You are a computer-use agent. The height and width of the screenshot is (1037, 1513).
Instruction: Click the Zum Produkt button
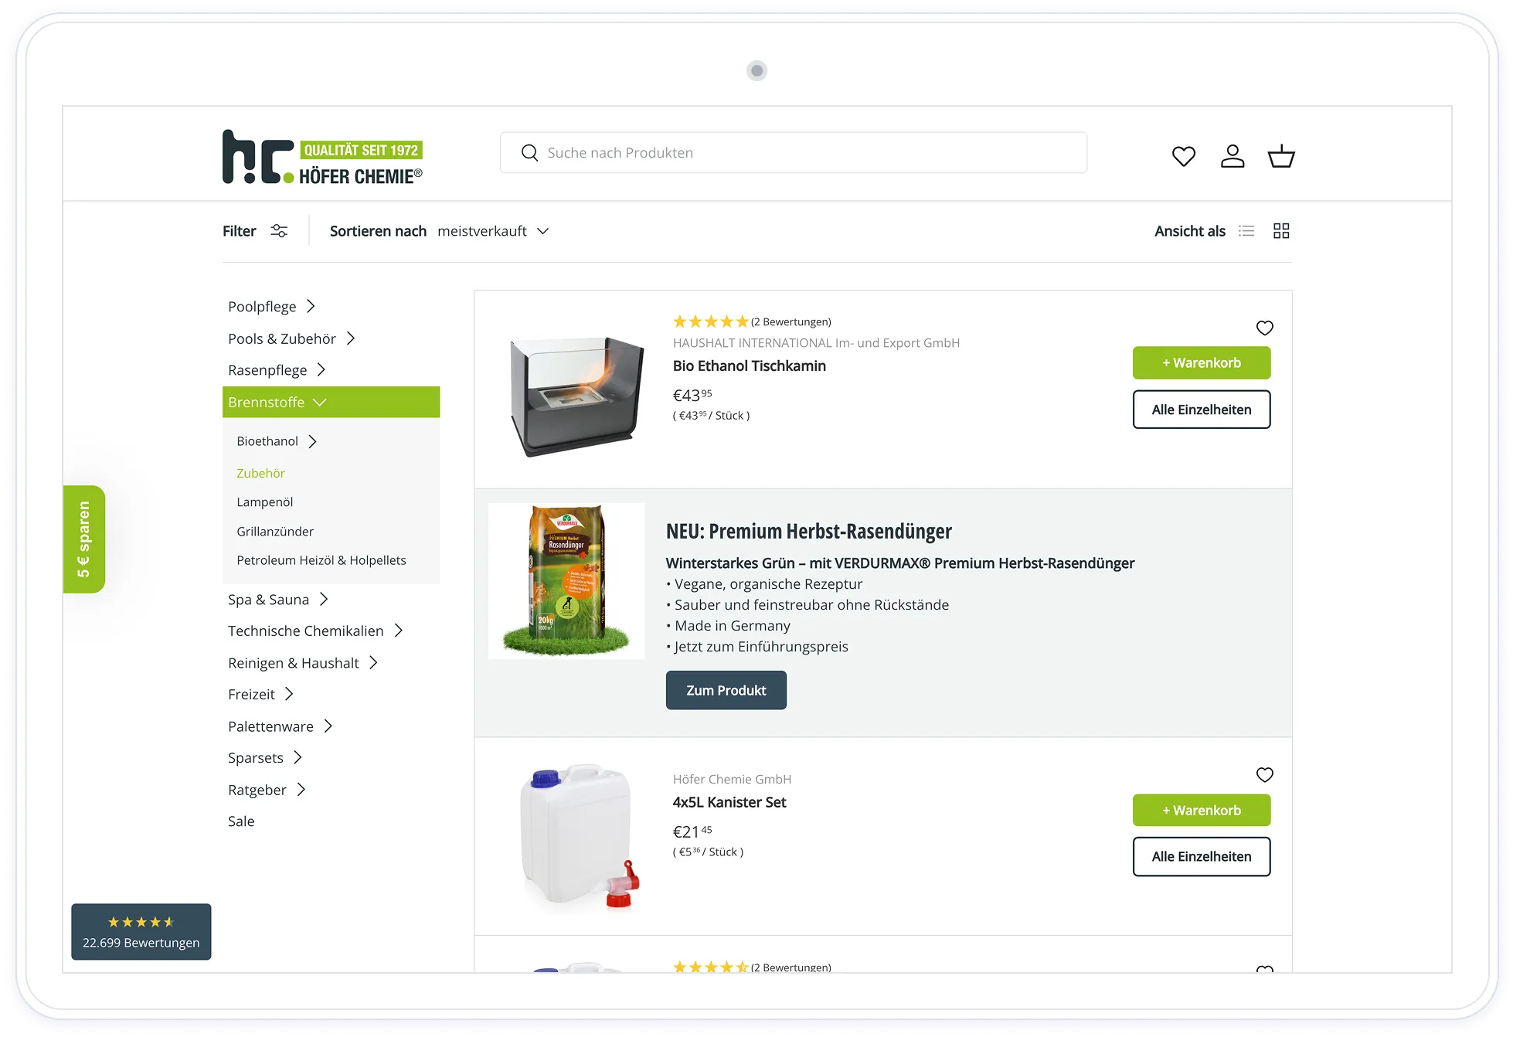click(726, 690)
